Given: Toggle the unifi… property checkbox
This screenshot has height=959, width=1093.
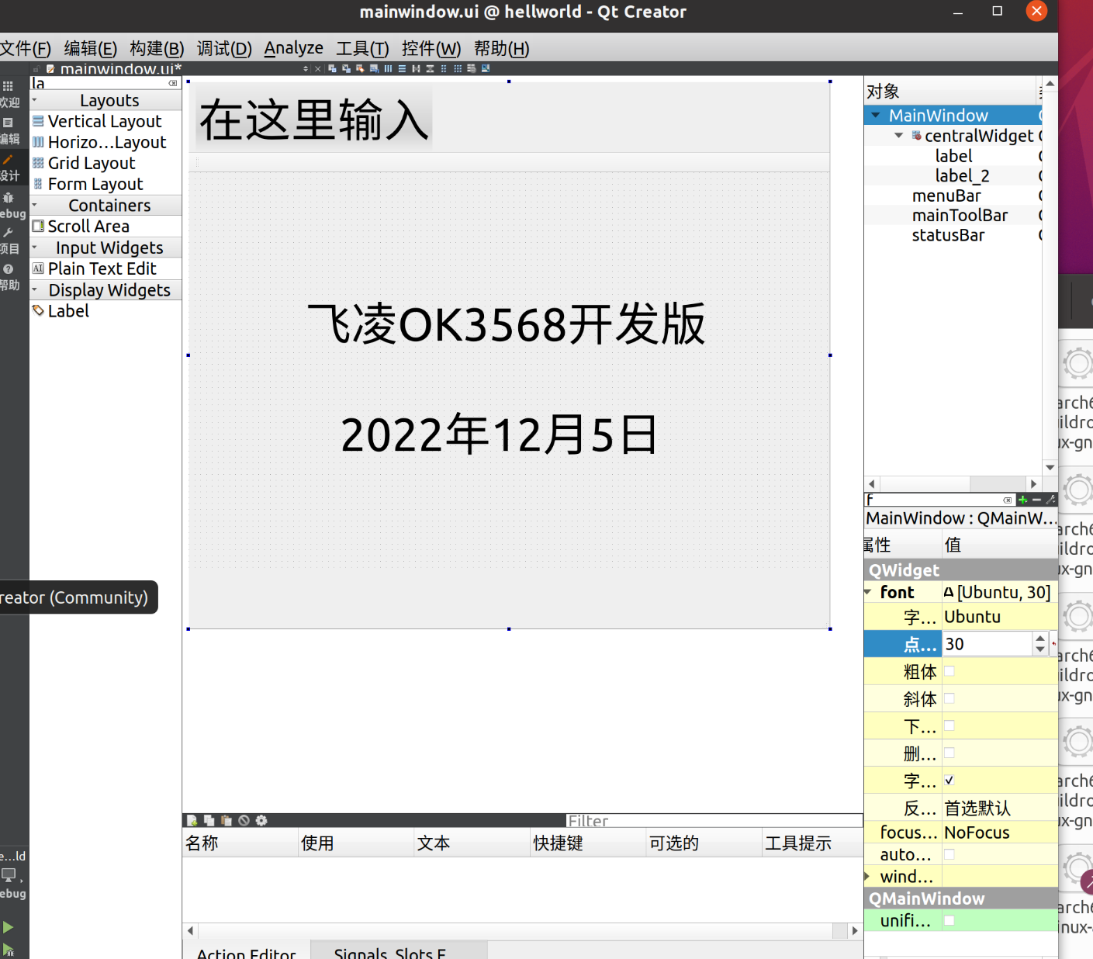Looking at the screenshot, I should 949,920.
